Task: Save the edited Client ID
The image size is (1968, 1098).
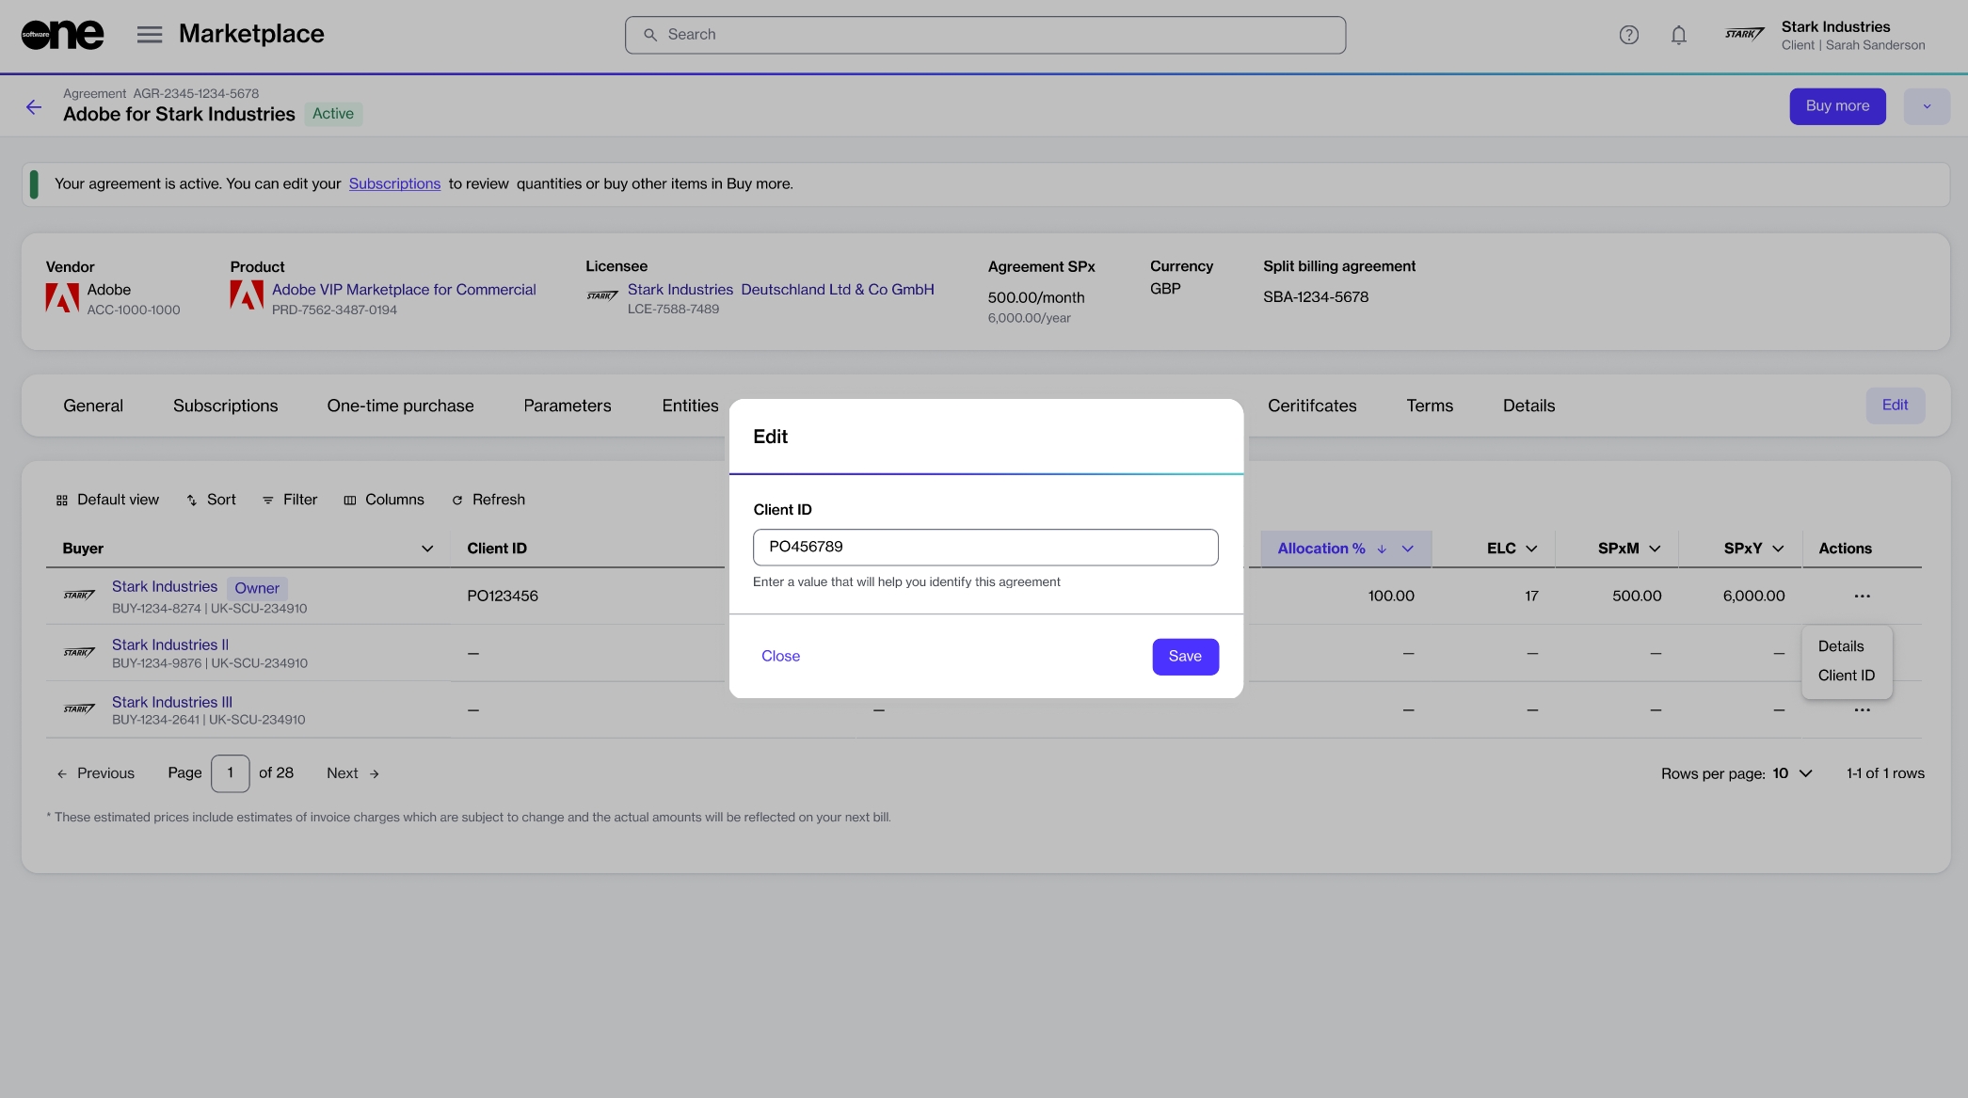Action: point(1185,657)
